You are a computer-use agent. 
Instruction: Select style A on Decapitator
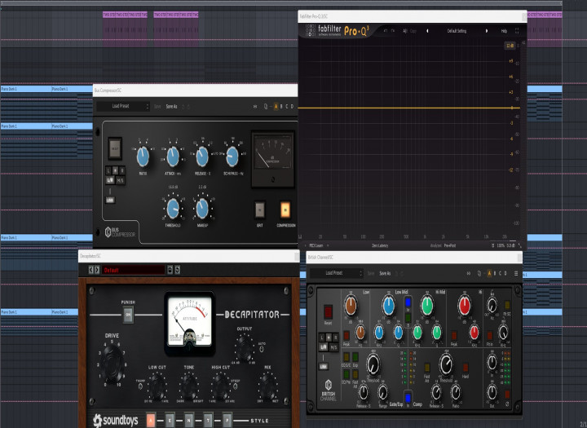(x=151, y=420)
